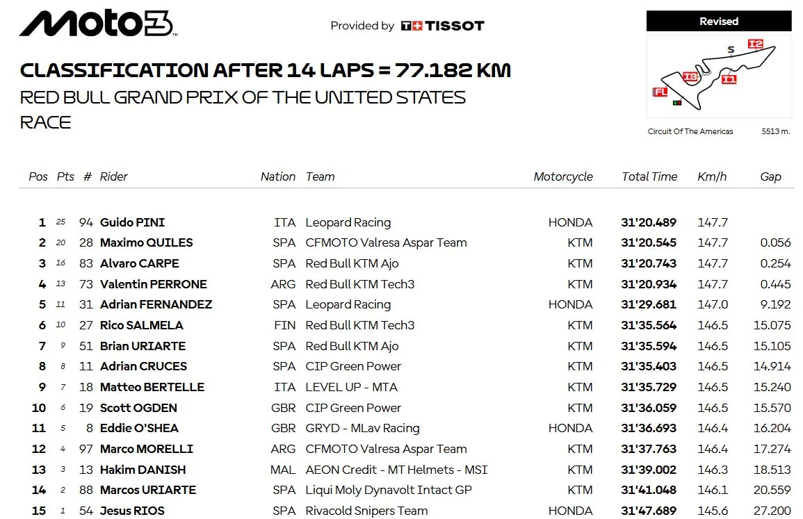Click rider name Guido PINI
The image size is (803, 519).
click(x=133, y=222)
